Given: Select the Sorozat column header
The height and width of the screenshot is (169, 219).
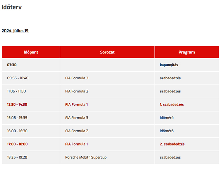Looking at the screenshot, I should pos(107,52).
